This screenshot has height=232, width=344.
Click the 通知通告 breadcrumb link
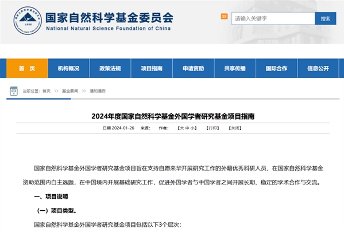(x=98, y=91)
